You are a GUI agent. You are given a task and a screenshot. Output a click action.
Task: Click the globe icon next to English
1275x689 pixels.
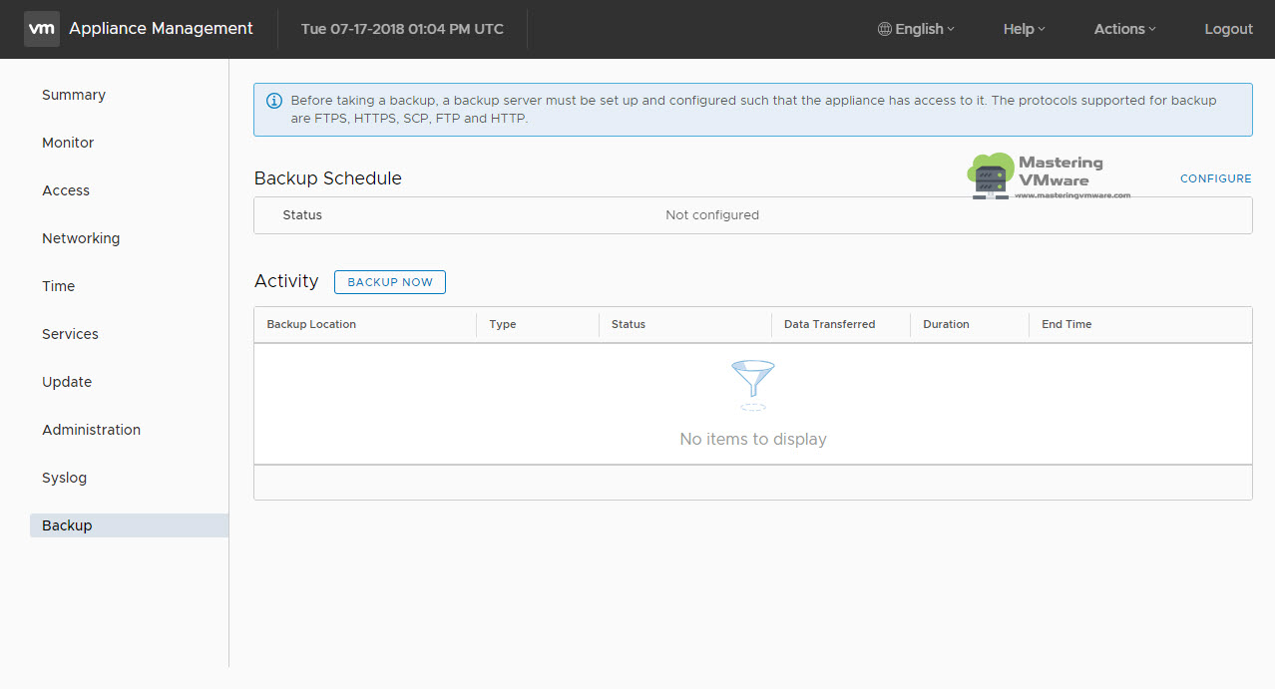(x=884, y=29)
